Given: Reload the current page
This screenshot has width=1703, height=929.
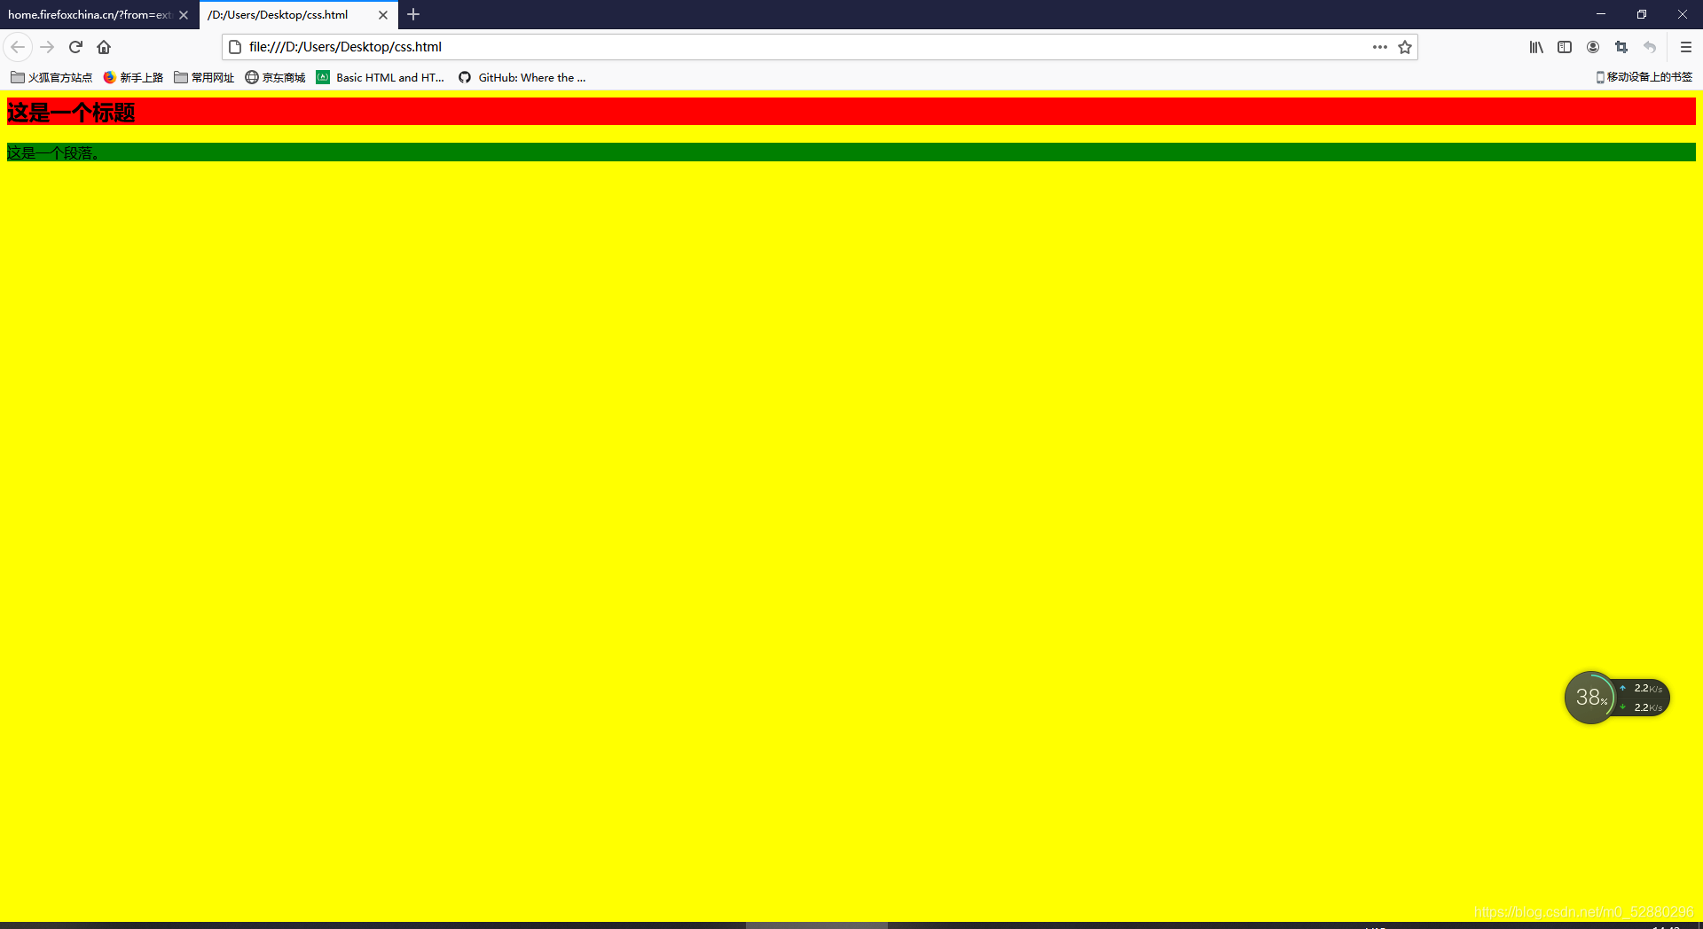Looking at the screenshot, I should [76, 47].
